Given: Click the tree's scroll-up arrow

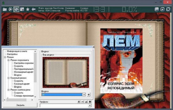Looking at the screenshot, I should [x=35, y=52].
